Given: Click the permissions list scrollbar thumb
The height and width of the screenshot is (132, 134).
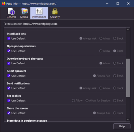Looking at the screenshot, I should click(x=128, y=78).
